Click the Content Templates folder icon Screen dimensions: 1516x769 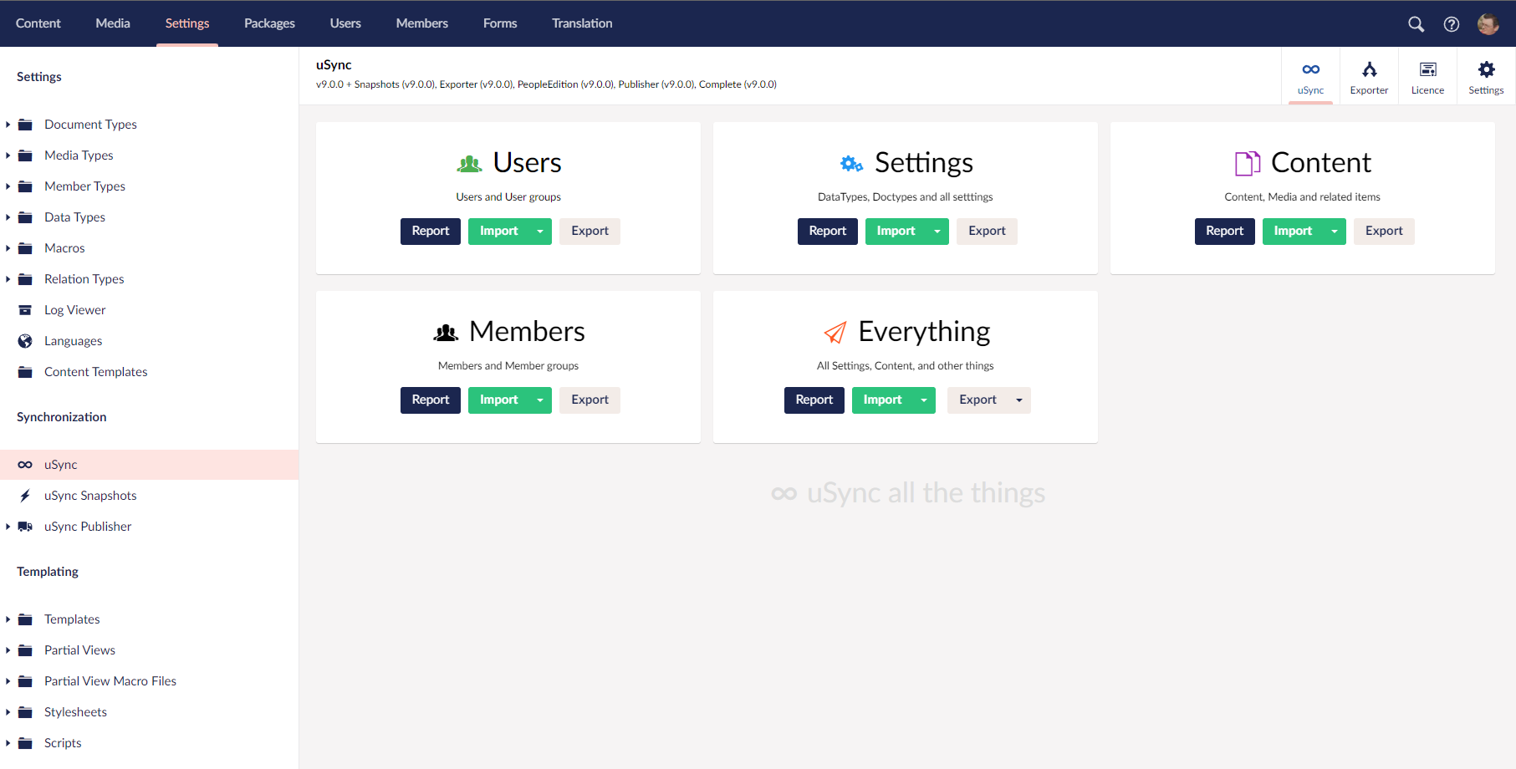(26, 371)
